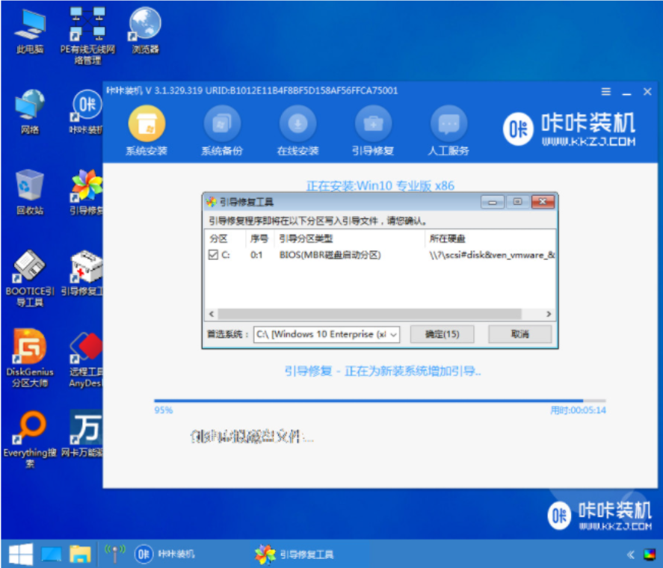Image resolution: width=663 pixels, height=568 pixels.
Task: Expand system tray hidden icons chevron
Action: (630, 555)
